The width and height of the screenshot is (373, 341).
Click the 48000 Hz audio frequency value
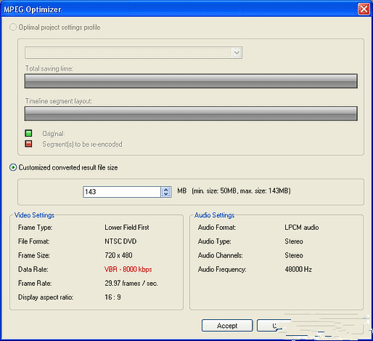(298, 269)
